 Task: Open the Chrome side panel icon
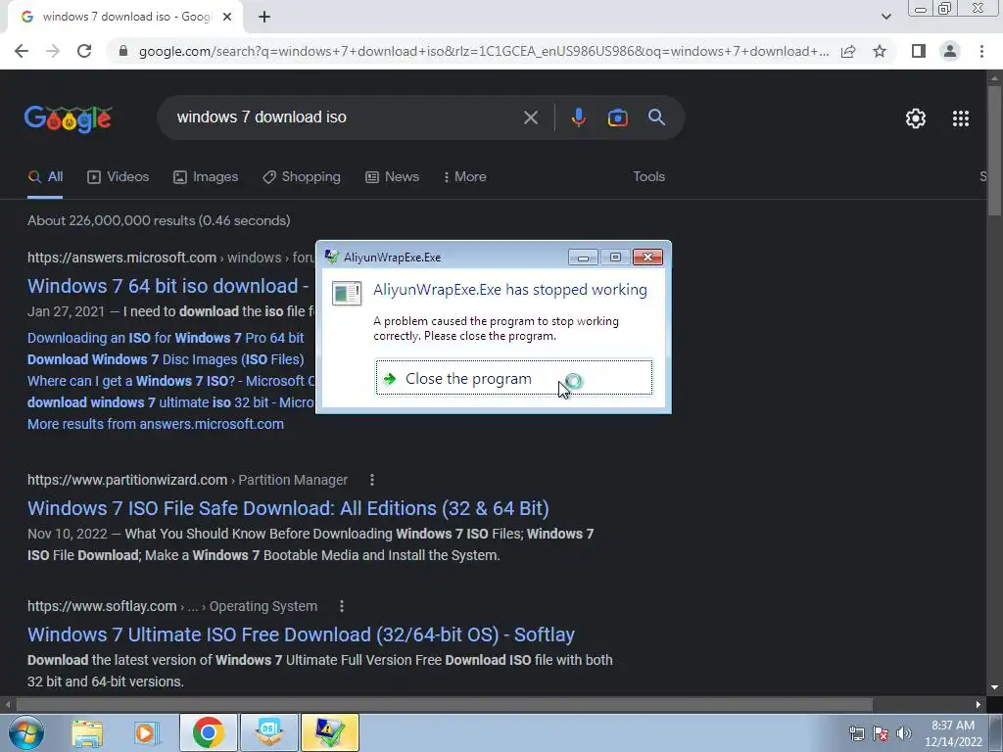(919, 51)
